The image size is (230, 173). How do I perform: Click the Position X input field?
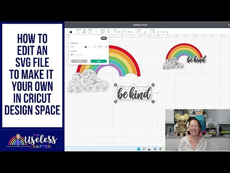click(x=154, y=32)
